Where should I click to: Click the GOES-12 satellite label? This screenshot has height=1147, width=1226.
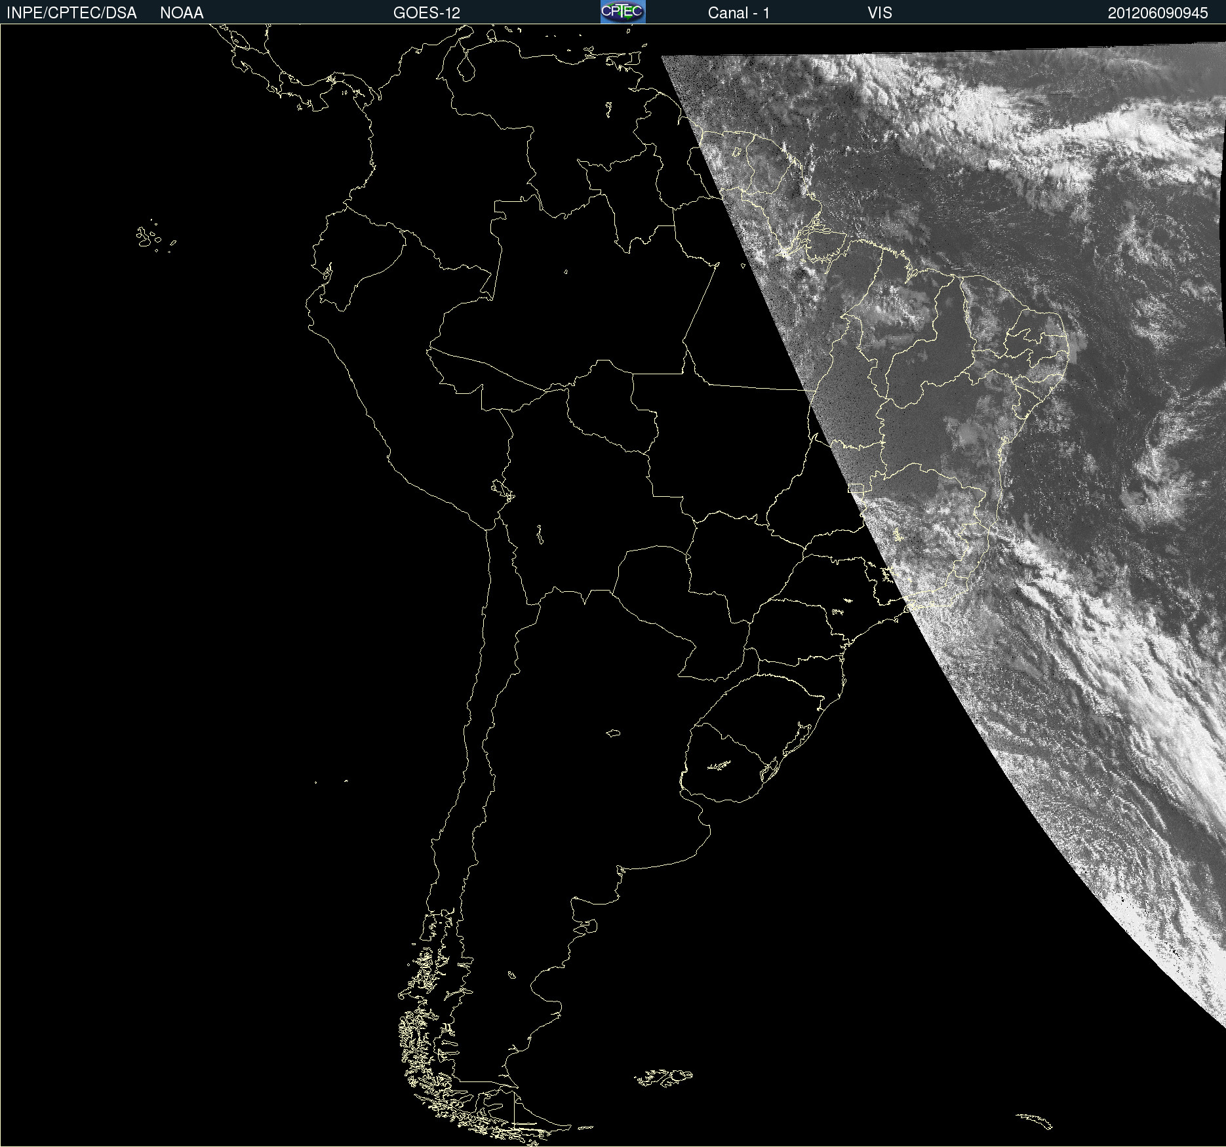tap(427, 13)
